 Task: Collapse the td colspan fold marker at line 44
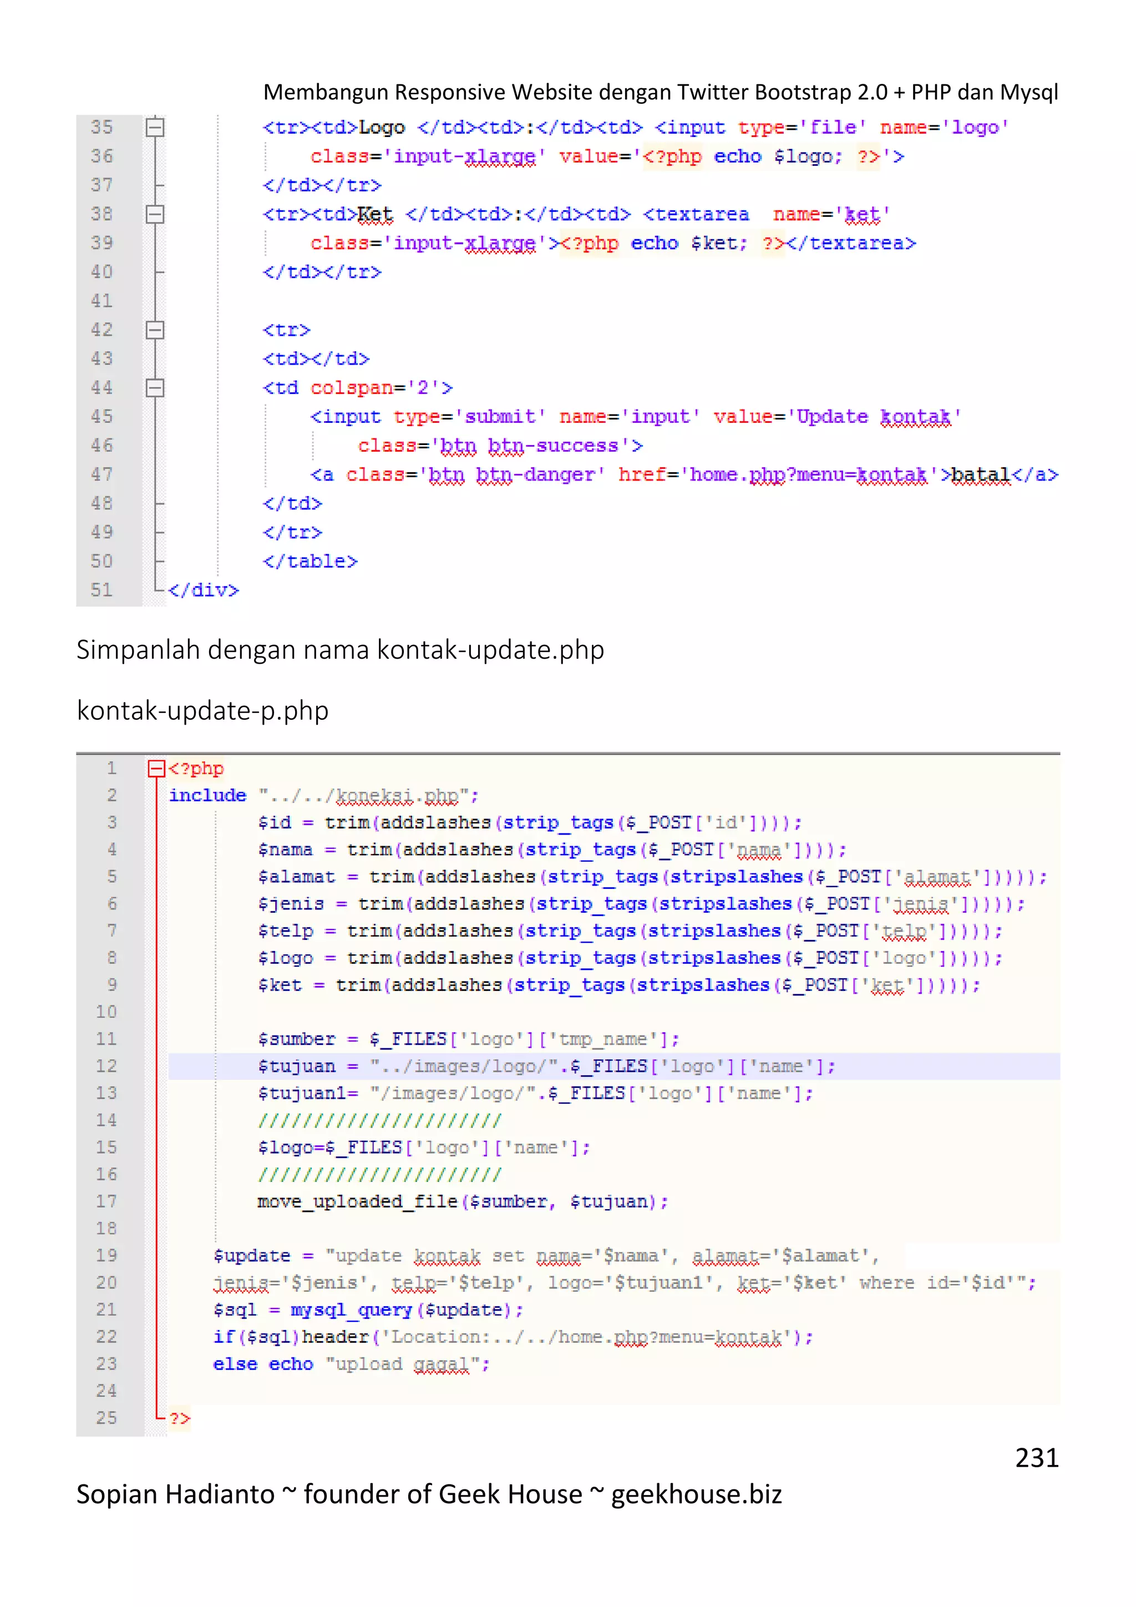pyautogui.click(x=155, y=387)
